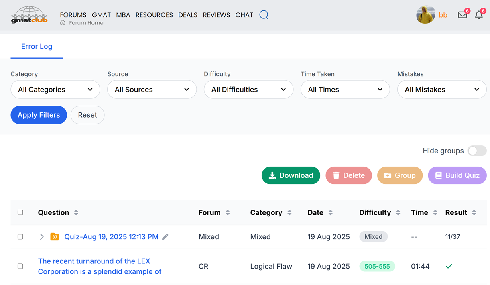Sort the table by Difficulty column arrows
This screenshot has height=285, width=490.
pyautogui.click(x=398, y=213)
